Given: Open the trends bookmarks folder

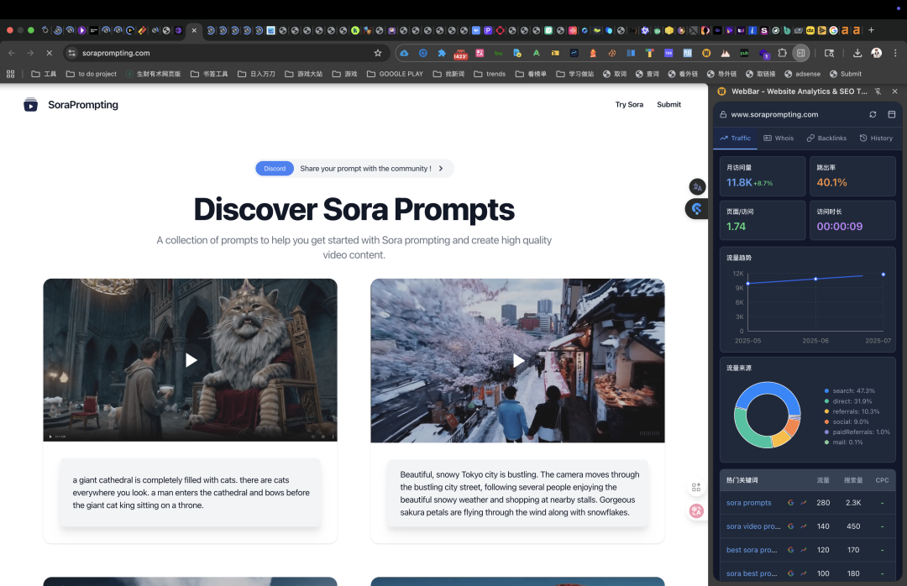Looking at the screenshot, I should [490, 74].
